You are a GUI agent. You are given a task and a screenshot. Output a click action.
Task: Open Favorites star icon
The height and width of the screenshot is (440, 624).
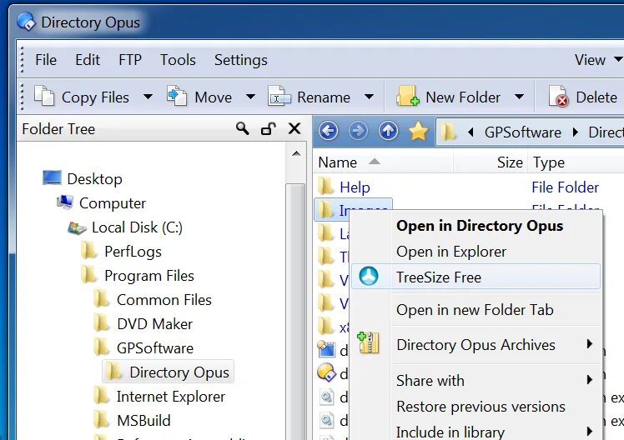tap(418, 131)
